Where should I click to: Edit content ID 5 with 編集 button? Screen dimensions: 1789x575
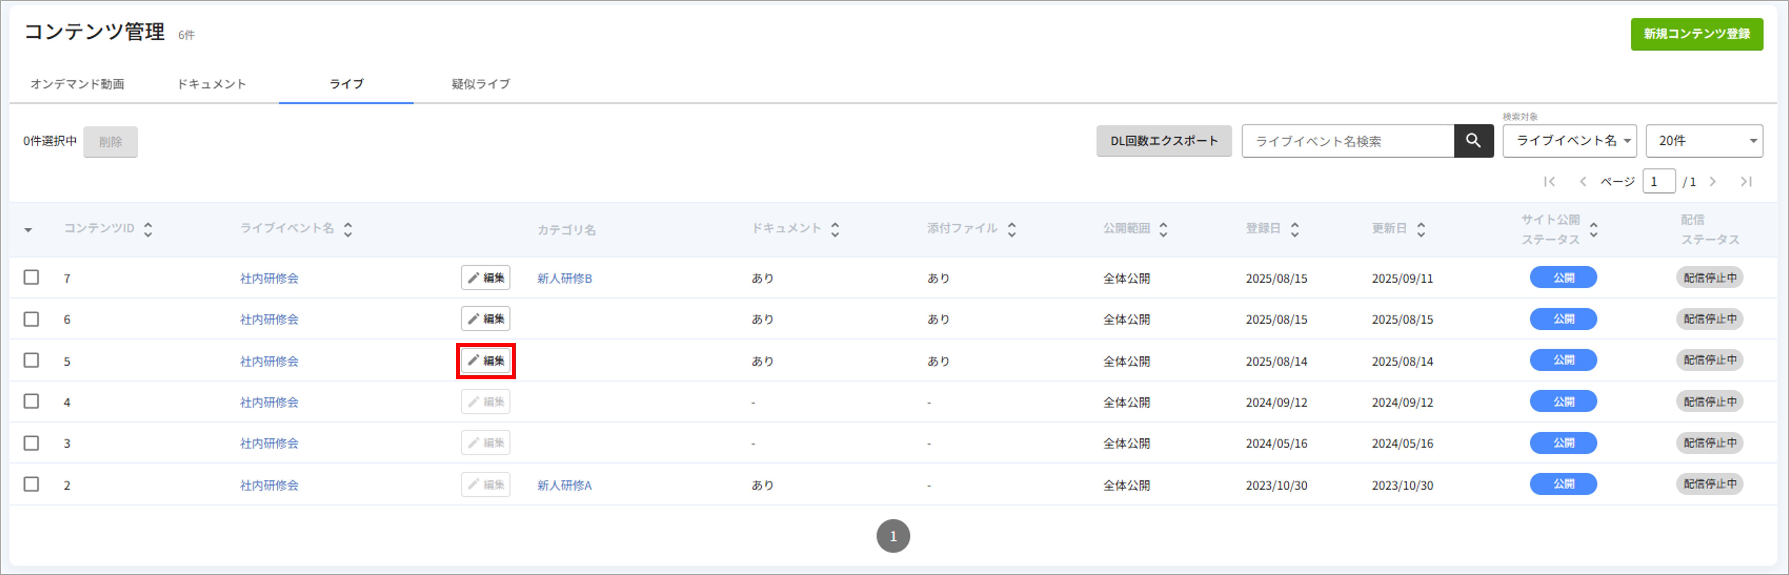[485, 361]
